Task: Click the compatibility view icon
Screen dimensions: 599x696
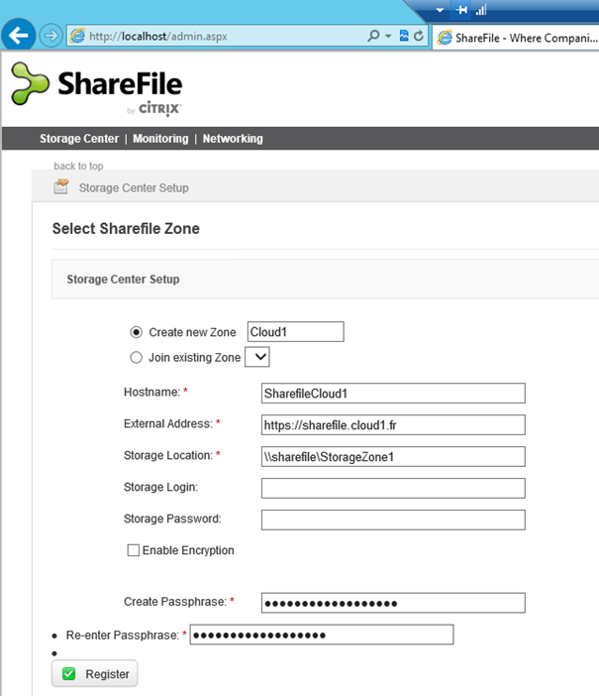Action: (404, 36)
